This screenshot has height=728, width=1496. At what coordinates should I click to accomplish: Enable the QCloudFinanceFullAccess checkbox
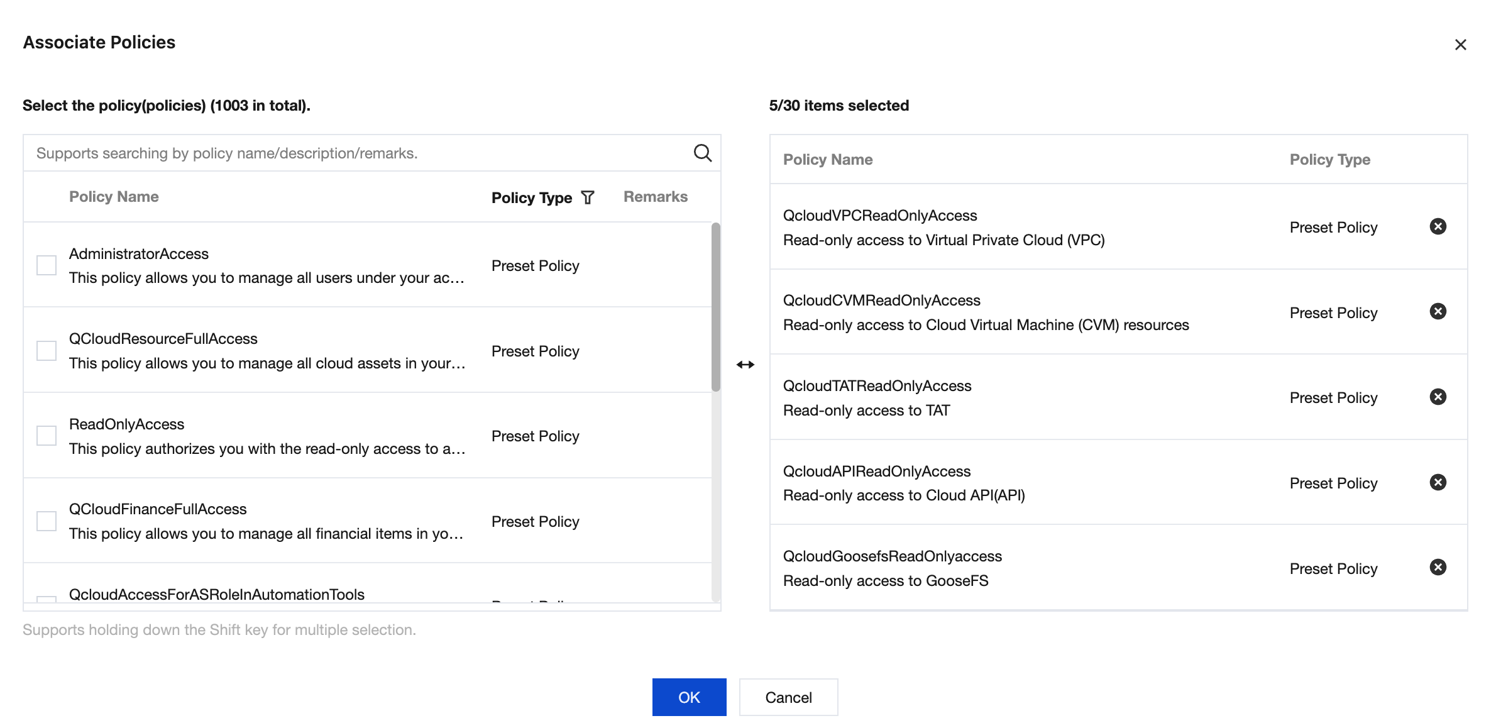coord(47,521)
